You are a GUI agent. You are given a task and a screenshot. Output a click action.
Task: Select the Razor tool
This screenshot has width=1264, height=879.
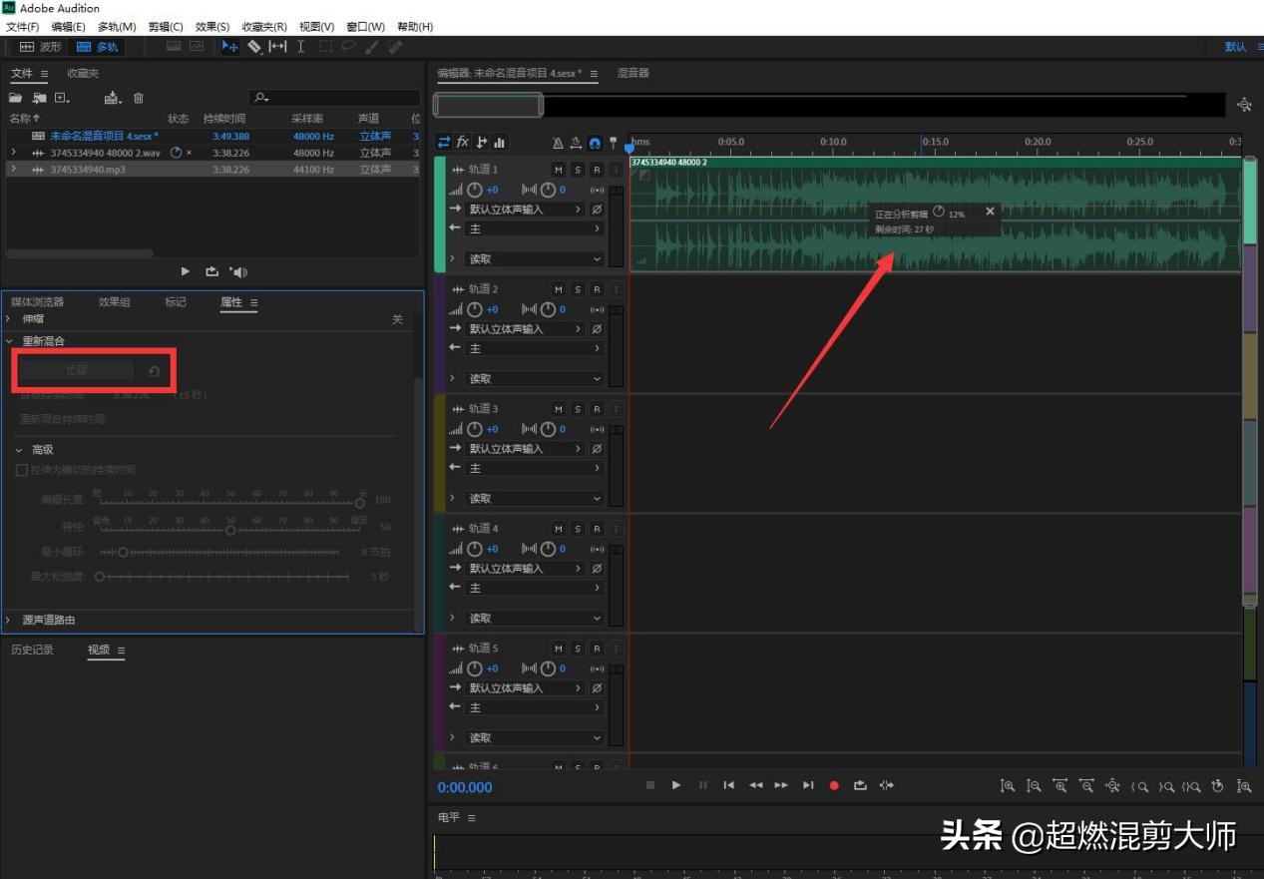254,47
